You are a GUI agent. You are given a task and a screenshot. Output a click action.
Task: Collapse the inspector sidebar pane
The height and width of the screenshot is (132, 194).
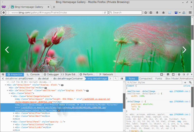[x=122, y=78]
